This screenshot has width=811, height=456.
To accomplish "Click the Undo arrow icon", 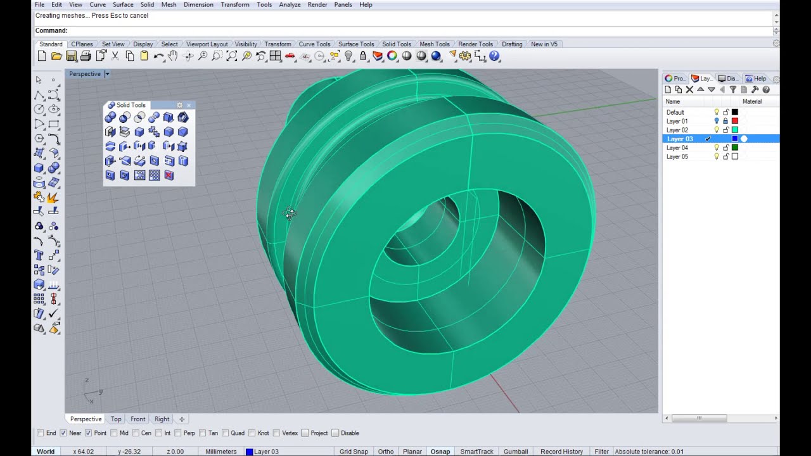I will 158,56.
